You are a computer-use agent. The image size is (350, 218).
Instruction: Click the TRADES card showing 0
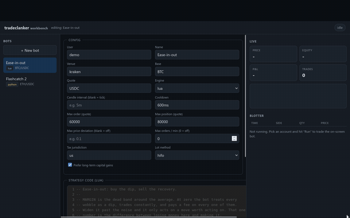coord(323,73)
